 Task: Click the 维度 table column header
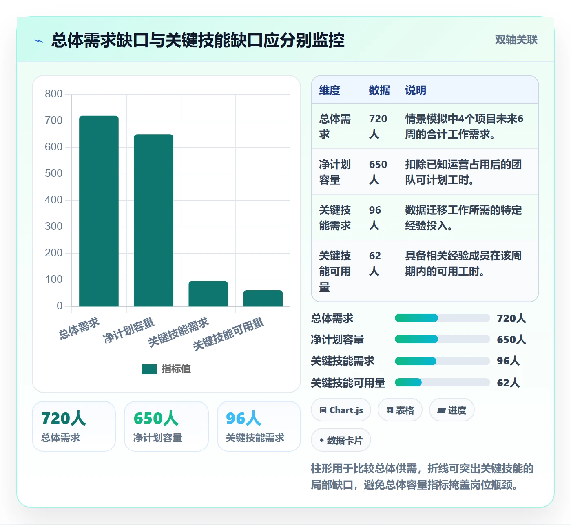click(330, 90)
